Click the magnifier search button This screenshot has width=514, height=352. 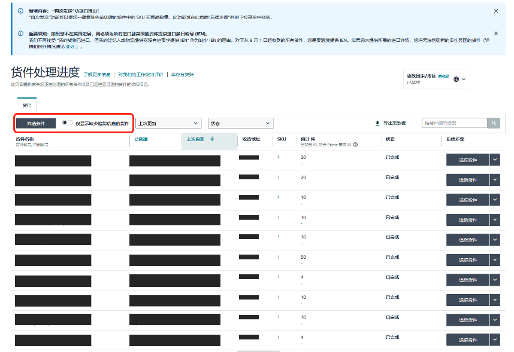[494, 123]
